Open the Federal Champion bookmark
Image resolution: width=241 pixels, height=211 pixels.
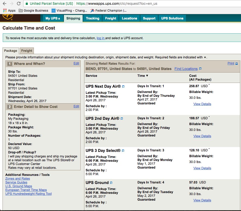(109, 10)
